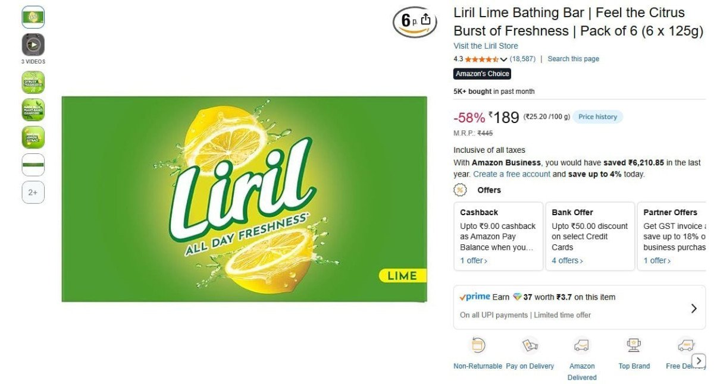
Task: Open the 2+ additional images expander
Action: [x=33, y=192]
